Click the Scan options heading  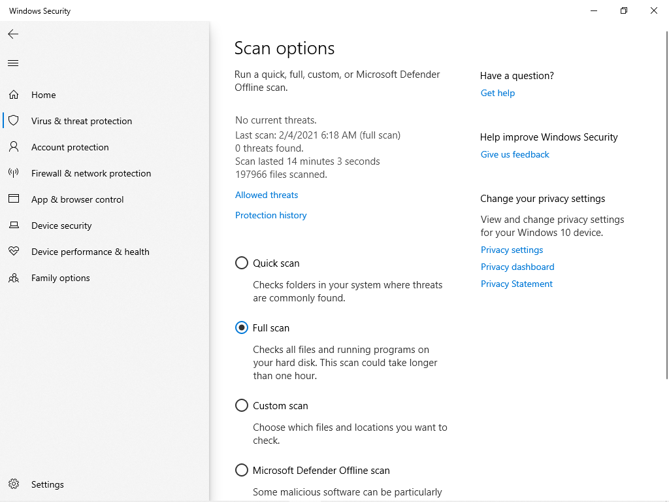click(285, 48)
